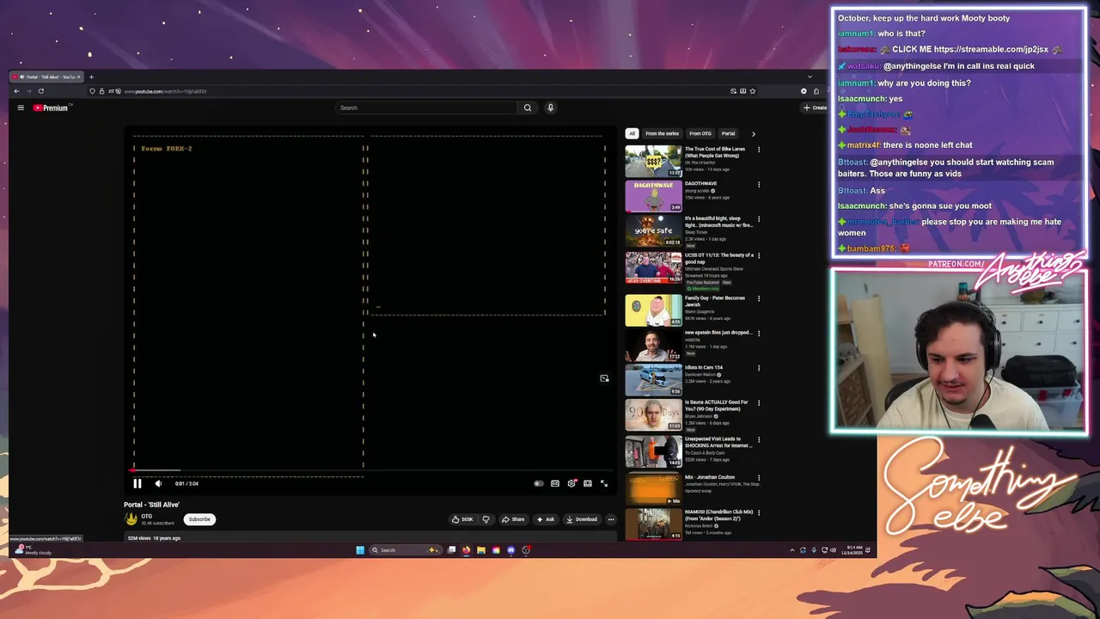The width and height of the screenshot is (1100, 619).
Task: Turn on closed captions in player
Action: click(555, 483)
